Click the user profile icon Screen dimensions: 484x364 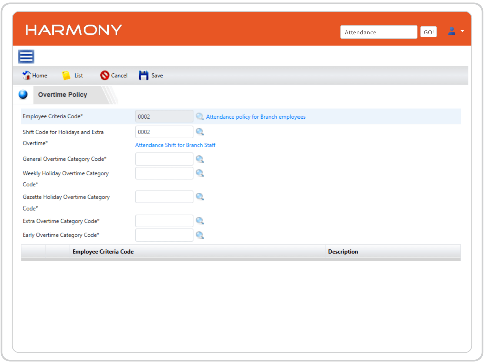[x=452, y=31]
